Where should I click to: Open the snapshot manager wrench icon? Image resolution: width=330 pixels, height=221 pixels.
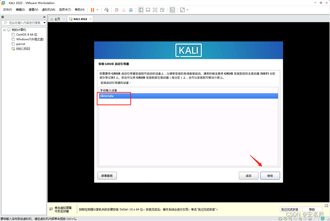[x=131, y=10]
